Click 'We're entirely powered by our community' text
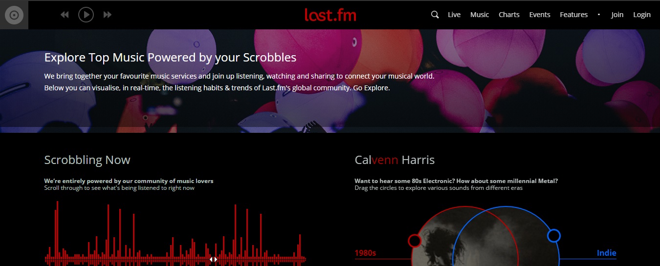The height and width of the screenshot is (266, 660). 129,181
